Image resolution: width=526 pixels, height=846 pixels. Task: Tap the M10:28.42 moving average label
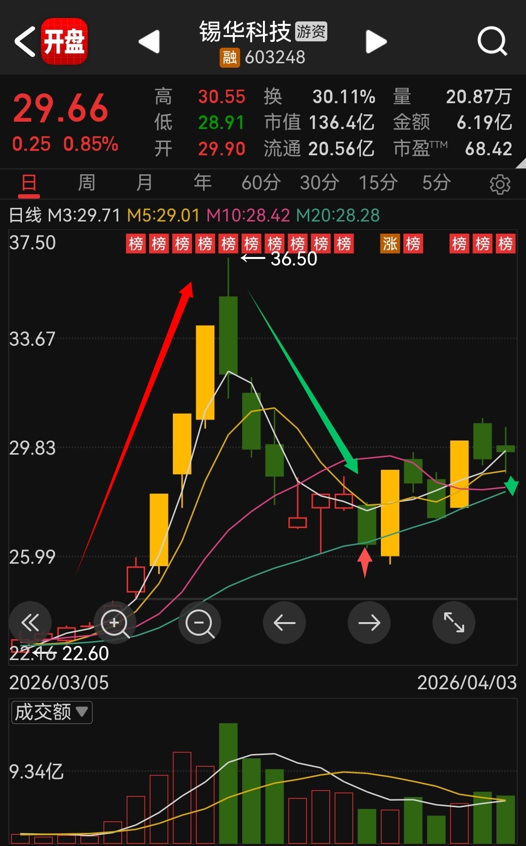pos(248,215)
